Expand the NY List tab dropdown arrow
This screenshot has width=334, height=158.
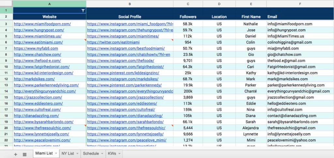coord(77,153)
